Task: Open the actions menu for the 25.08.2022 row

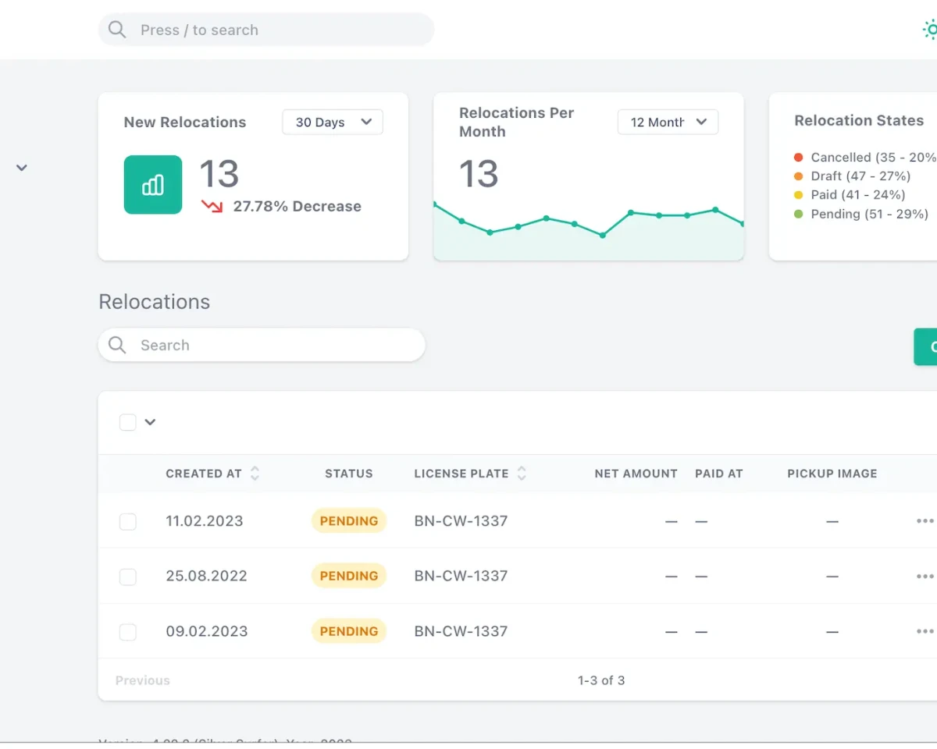Action: (x=925, y=576)
